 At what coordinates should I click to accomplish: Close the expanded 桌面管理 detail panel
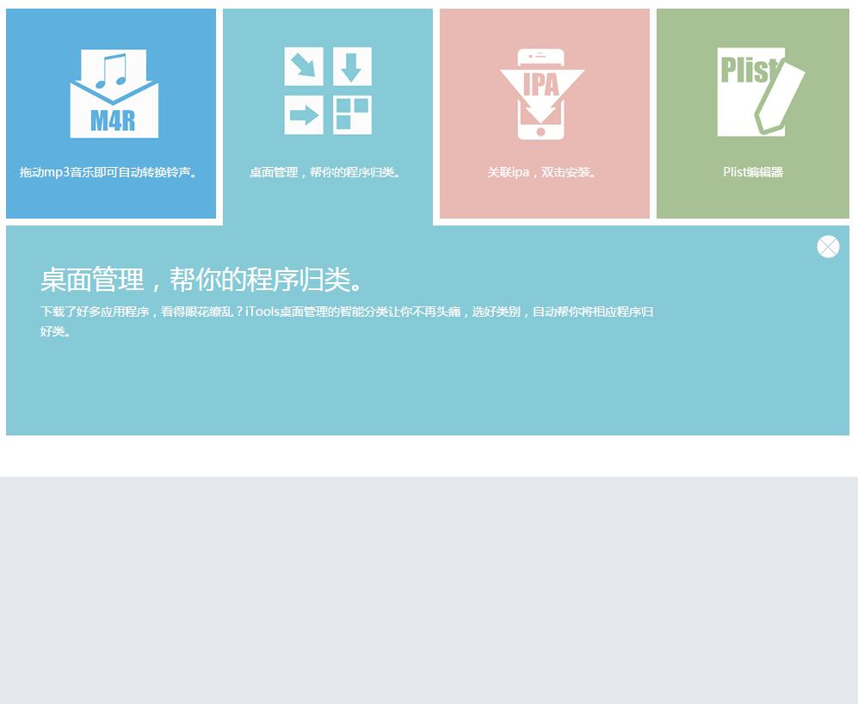point(828,247)
